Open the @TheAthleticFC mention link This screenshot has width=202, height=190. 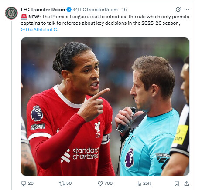pyautogui.click(x=39, y=30)
